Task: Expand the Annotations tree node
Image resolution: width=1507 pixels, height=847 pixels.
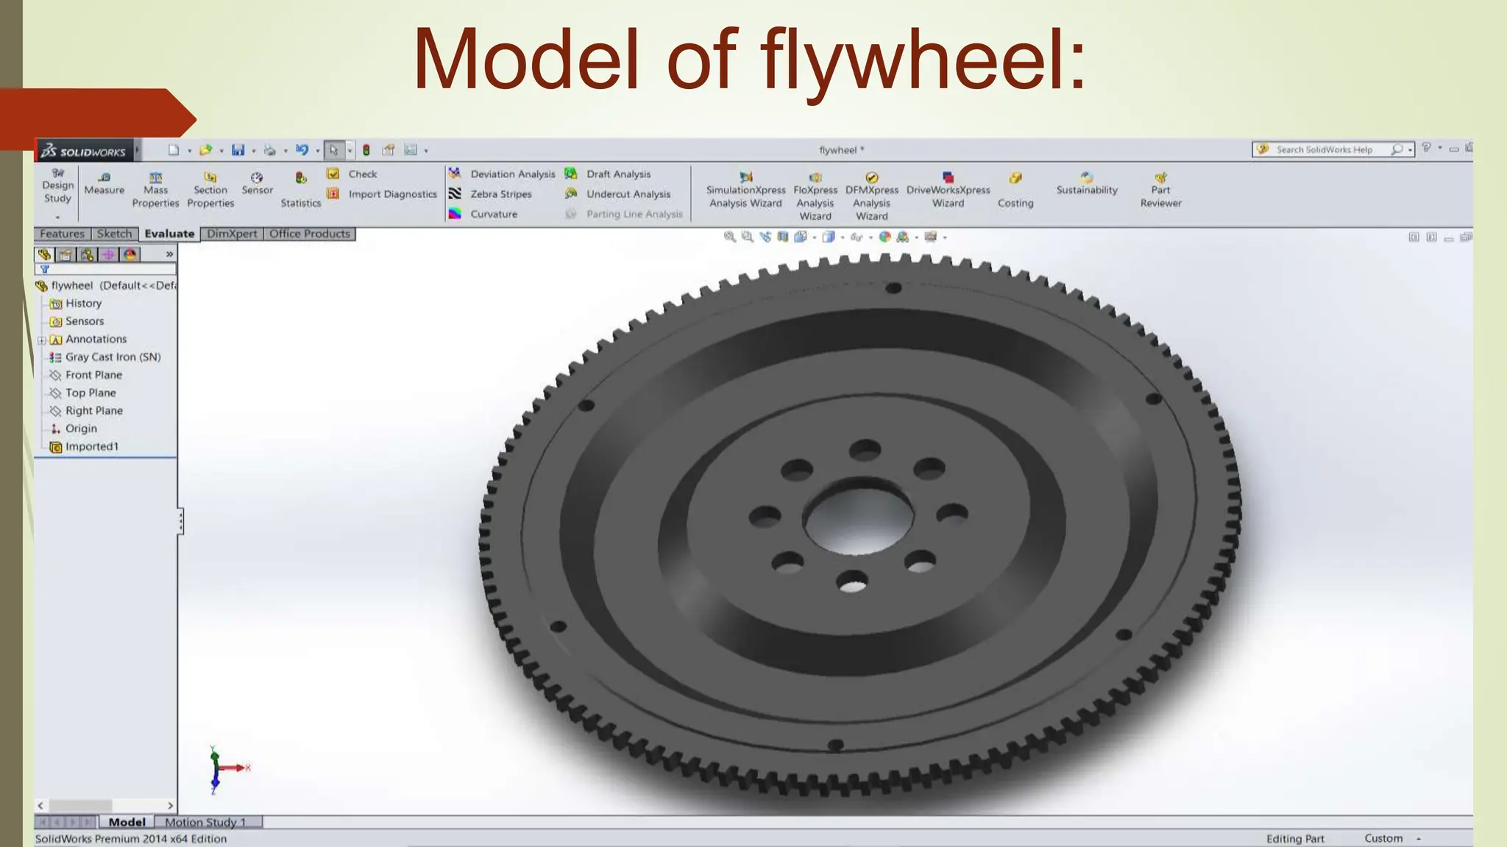Action: click(x=42, y=340)
